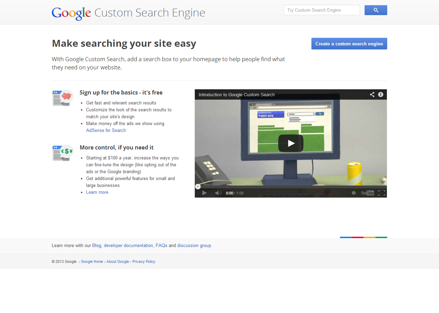Click the 0:00 / 1:00 video time display
This screenshot has height=313, width=439.
[x=235, y=193]
